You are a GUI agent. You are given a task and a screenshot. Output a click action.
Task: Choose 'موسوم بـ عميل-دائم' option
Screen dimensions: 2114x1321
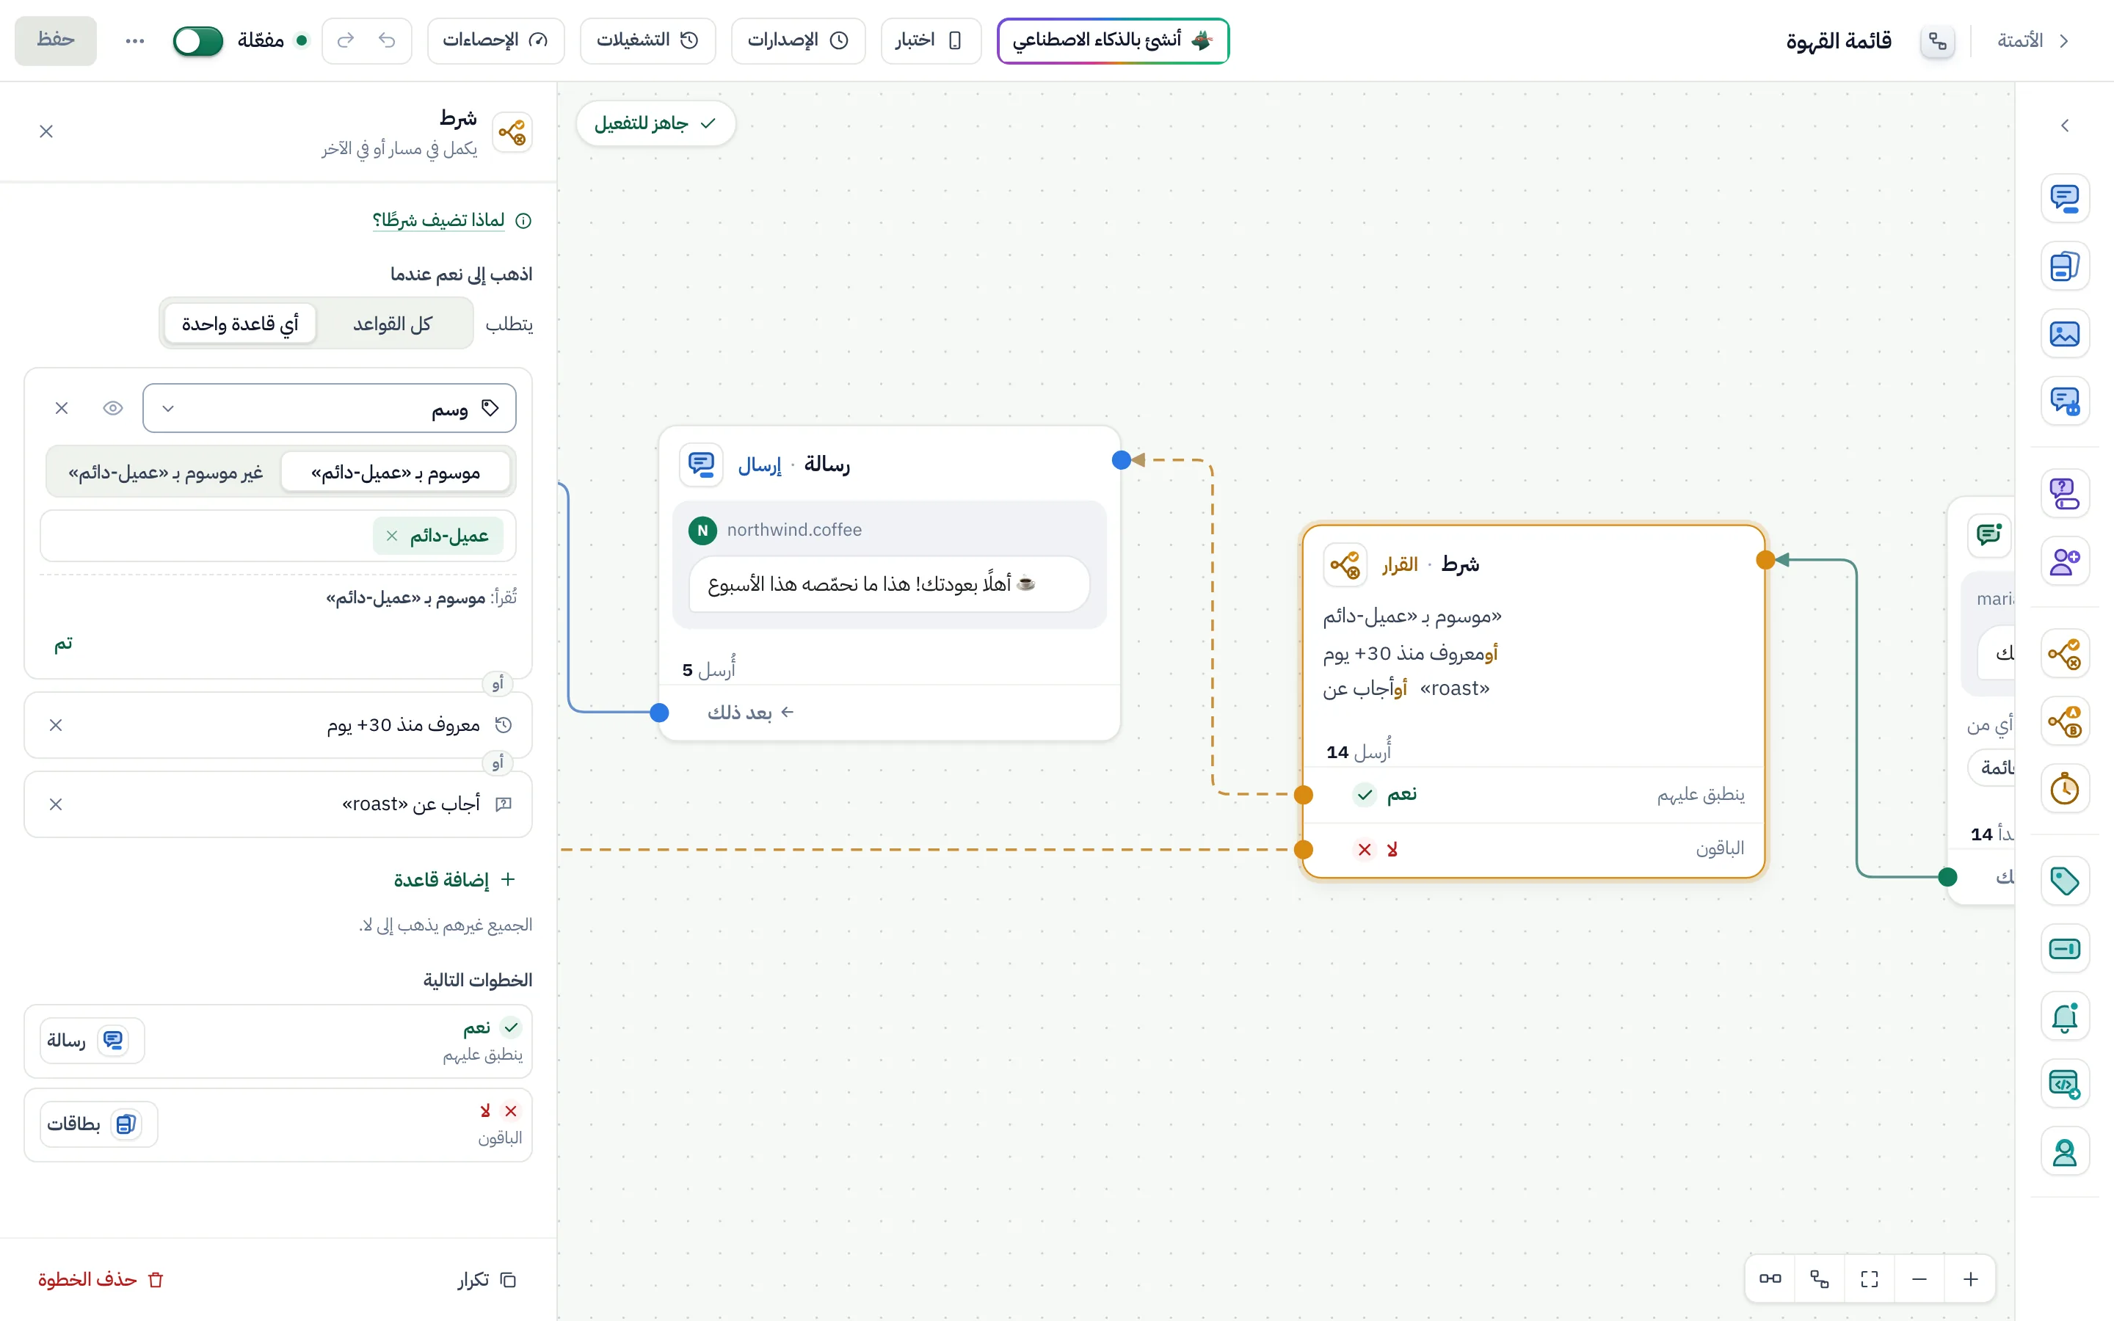point(396,473)
